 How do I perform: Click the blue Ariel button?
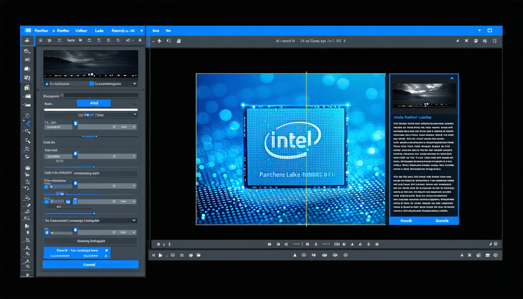click(x=94, y=103)
